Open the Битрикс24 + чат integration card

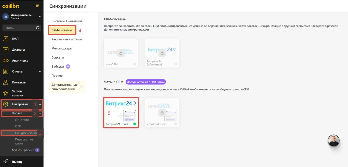click(121, 113)
